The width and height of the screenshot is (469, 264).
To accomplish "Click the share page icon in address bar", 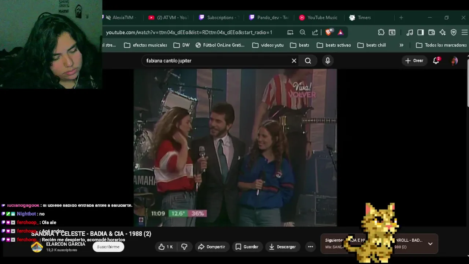I will [315, 32].
